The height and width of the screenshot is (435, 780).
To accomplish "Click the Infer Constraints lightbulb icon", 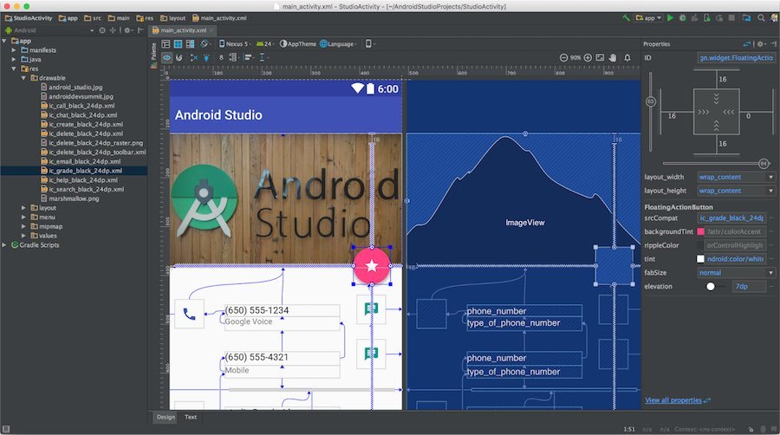I will coord(205,57).
